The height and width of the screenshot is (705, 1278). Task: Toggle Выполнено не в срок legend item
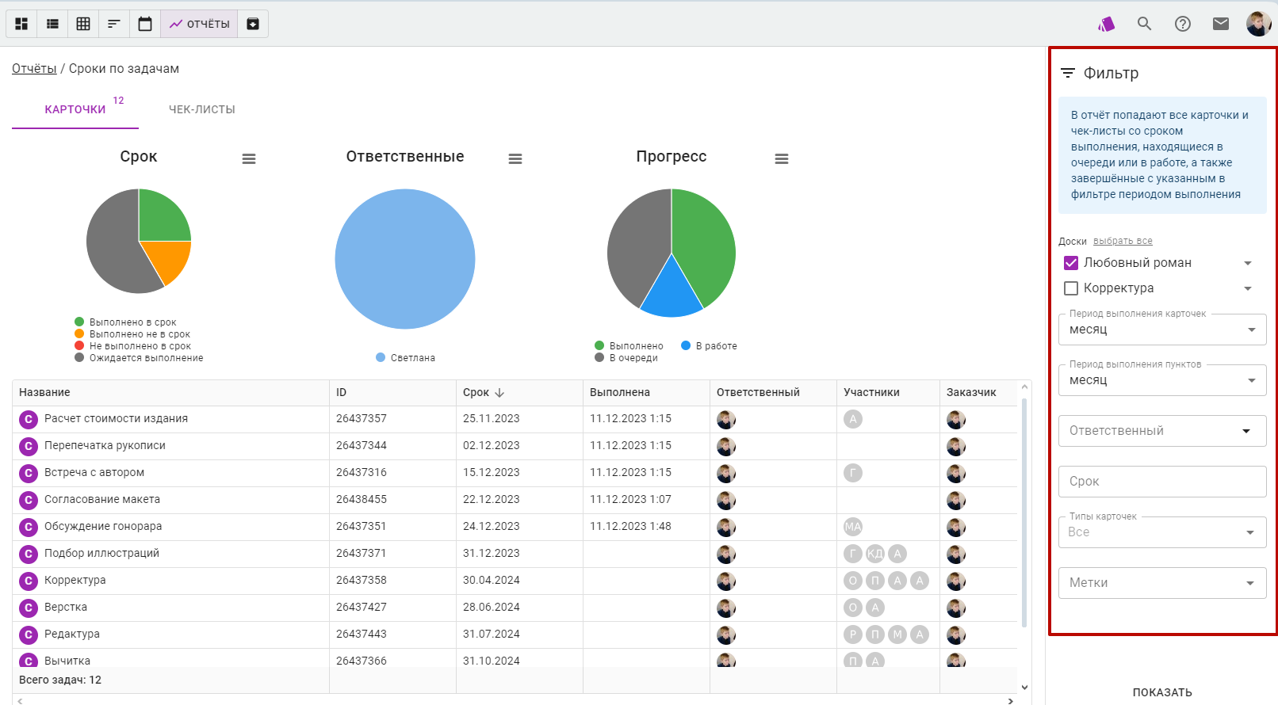132,334
